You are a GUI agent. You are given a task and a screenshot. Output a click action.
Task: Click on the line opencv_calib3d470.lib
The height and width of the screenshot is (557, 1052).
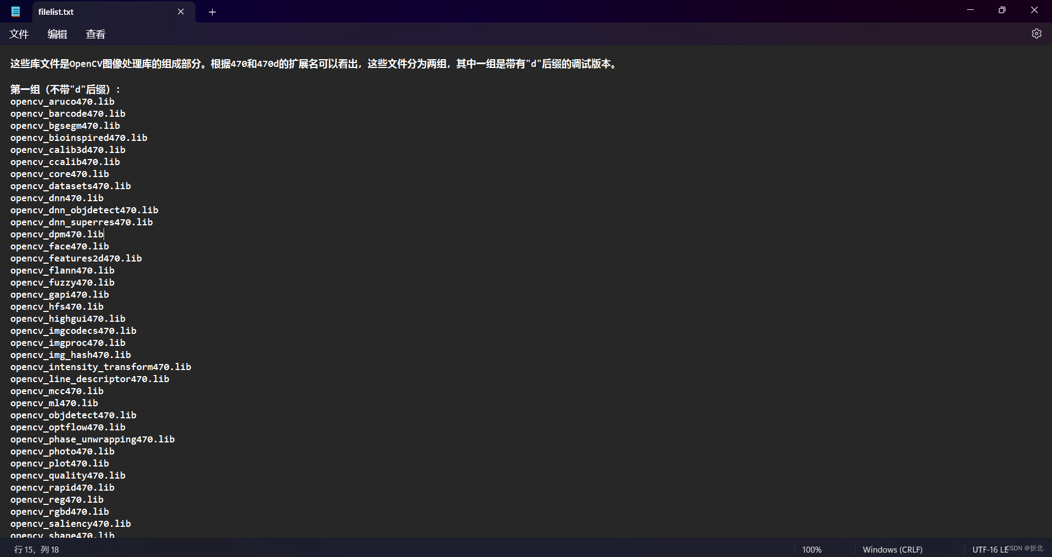pyautogui.click(x=68, y=150)
